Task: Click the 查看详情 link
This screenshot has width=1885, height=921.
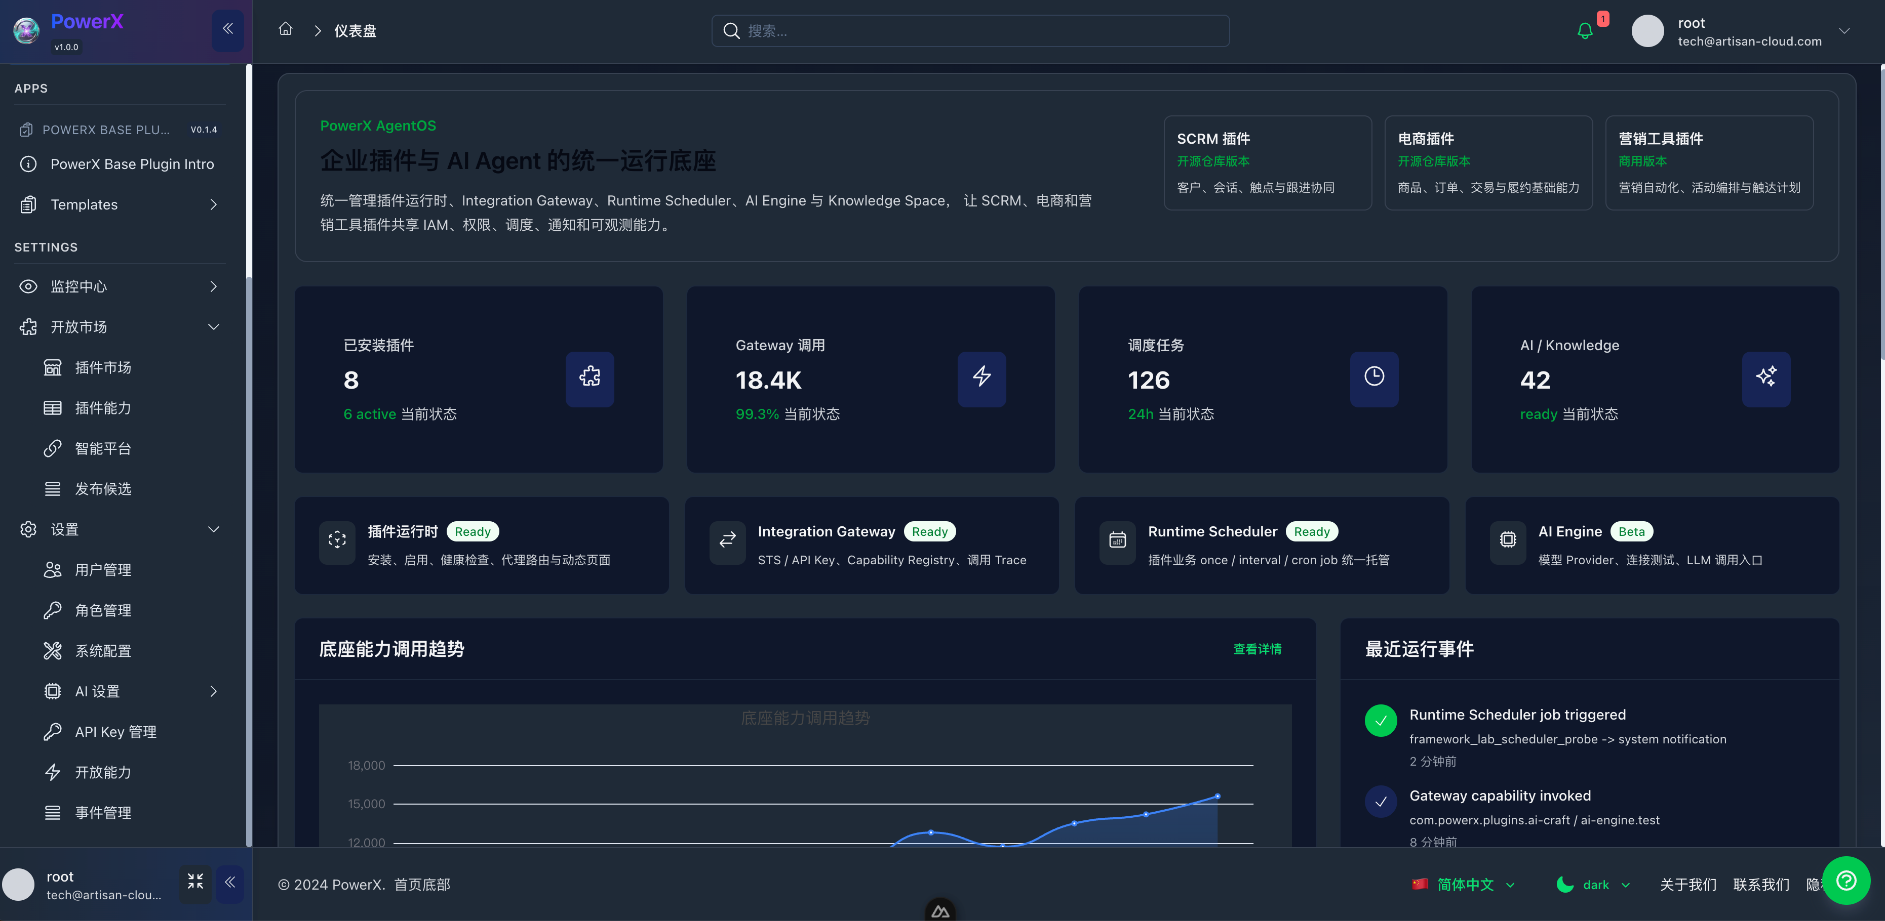Action: (1256, 649)
